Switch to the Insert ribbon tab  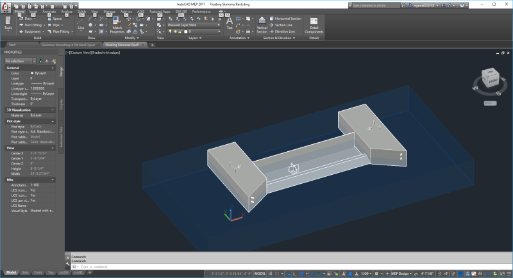coord(33,12)
